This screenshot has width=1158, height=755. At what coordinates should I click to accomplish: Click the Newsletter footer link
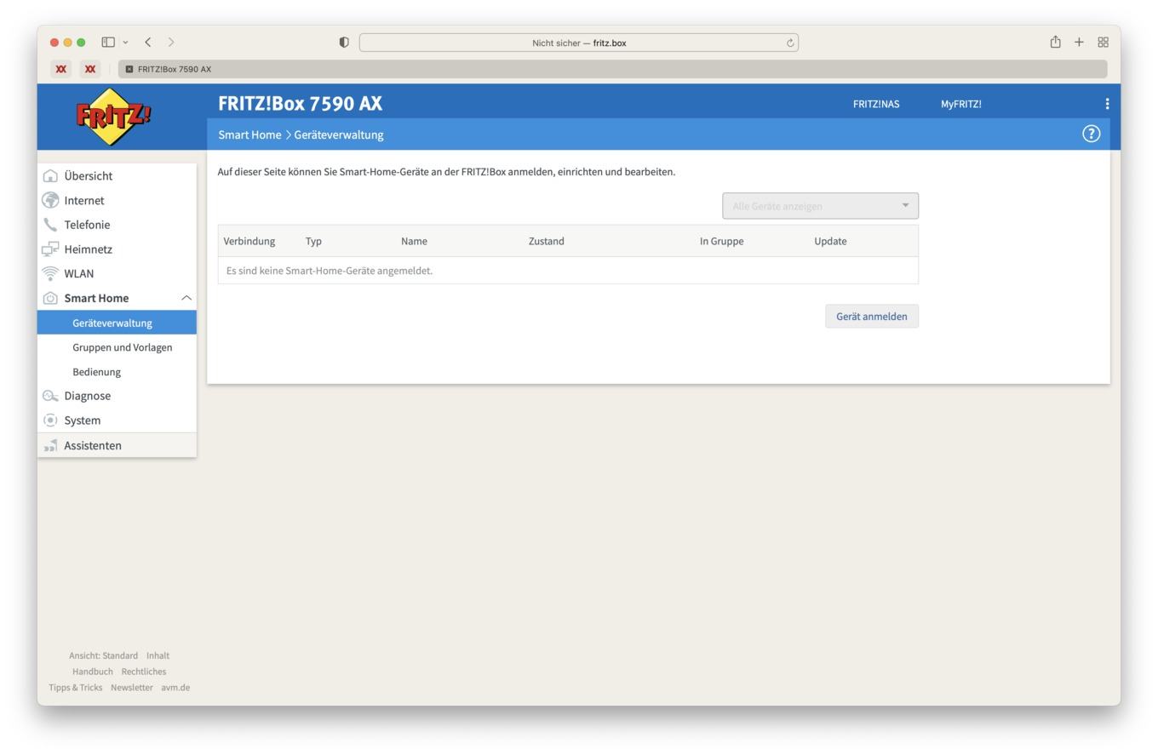click(131, 688)
